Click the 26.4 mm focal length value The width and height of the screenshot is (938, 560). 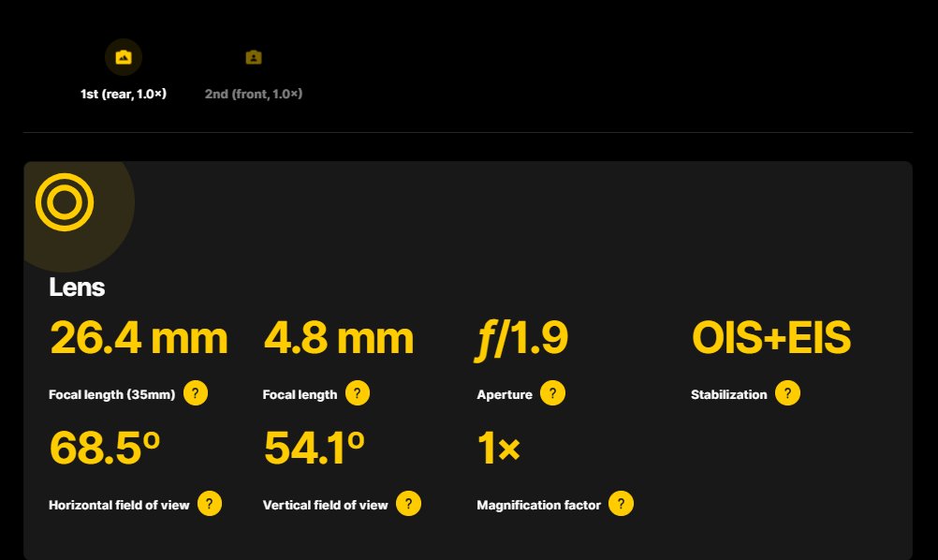(139, 338)
